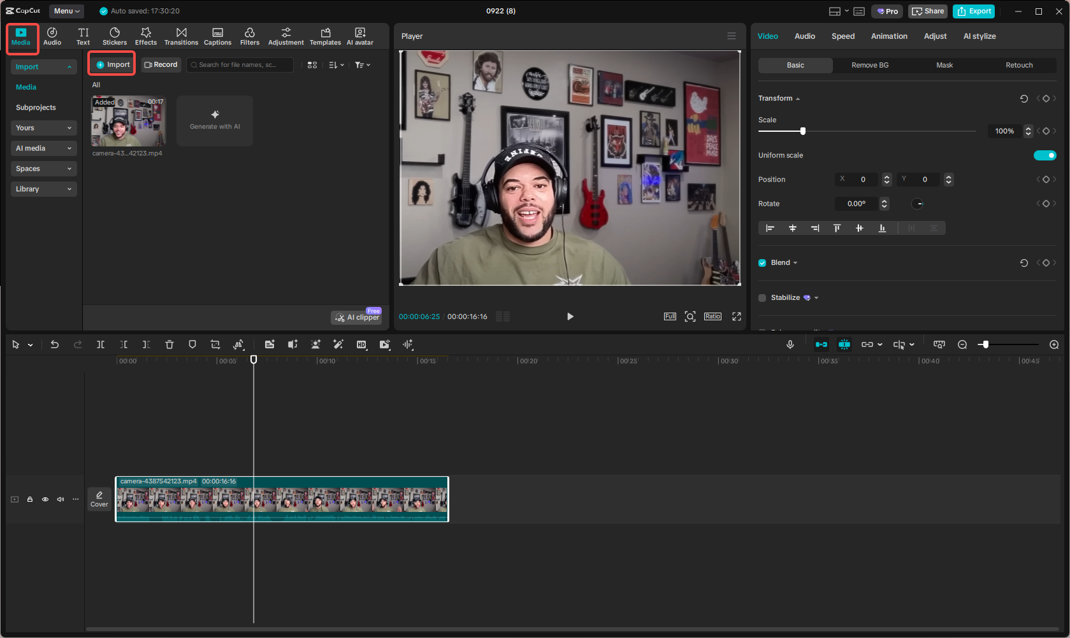Delete the selected clip with trash icon
1070x638 pixels.
pyautogui.click(x=170, y=344)
